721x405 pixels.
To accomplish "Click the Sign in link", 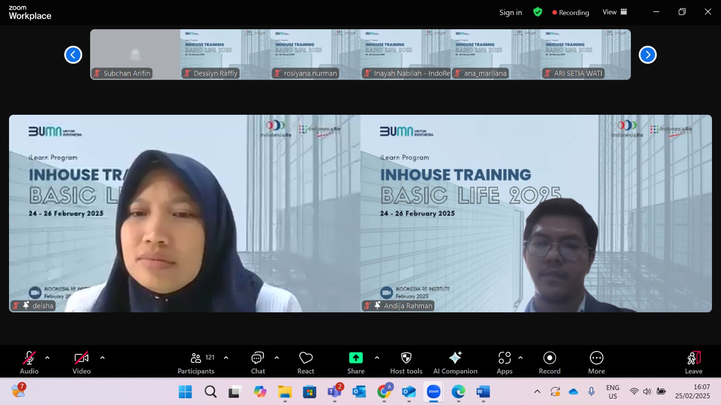I will 511,13.
